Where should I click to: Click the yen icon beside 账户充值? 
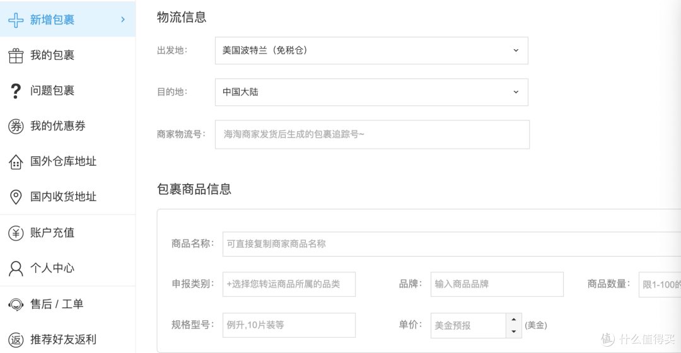(16, 233)
